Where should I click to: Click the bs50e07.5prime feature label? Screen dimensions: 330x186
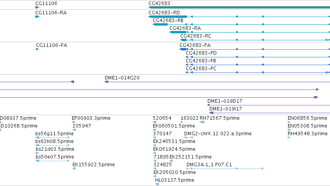55,157
